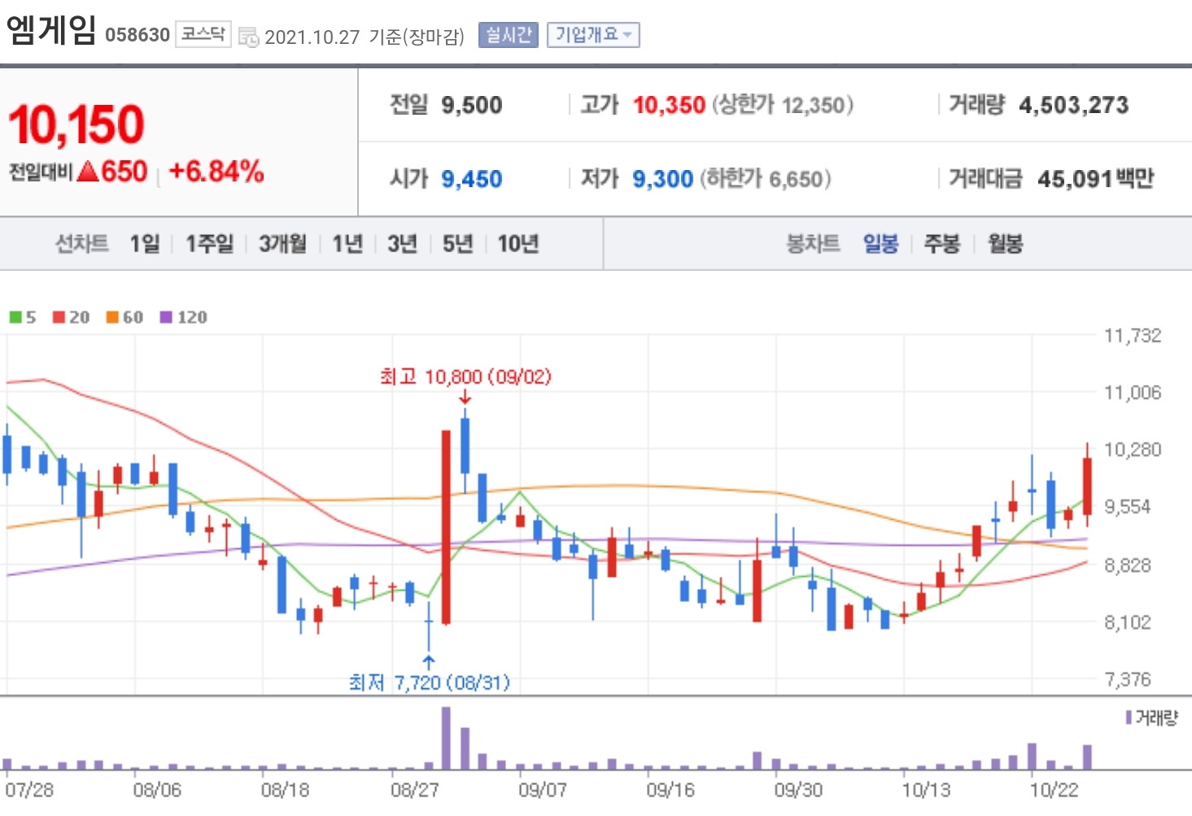The width and height of the screenshot is (1192, 816).
Task: Click the calendar date icon beside 2021.10.27
Action: [248, 37]
